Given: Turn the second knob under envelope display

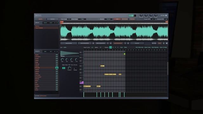Looking at the screenshot, I should click(x=67, y=60).
